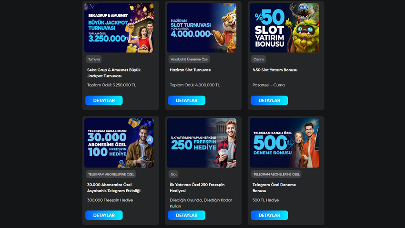Image resolution: width=405 pixels, height=228 pixels.
Task: Click DETAYLAR under Telegram Özel Deneme Bonusu
Action: (269, 215)
